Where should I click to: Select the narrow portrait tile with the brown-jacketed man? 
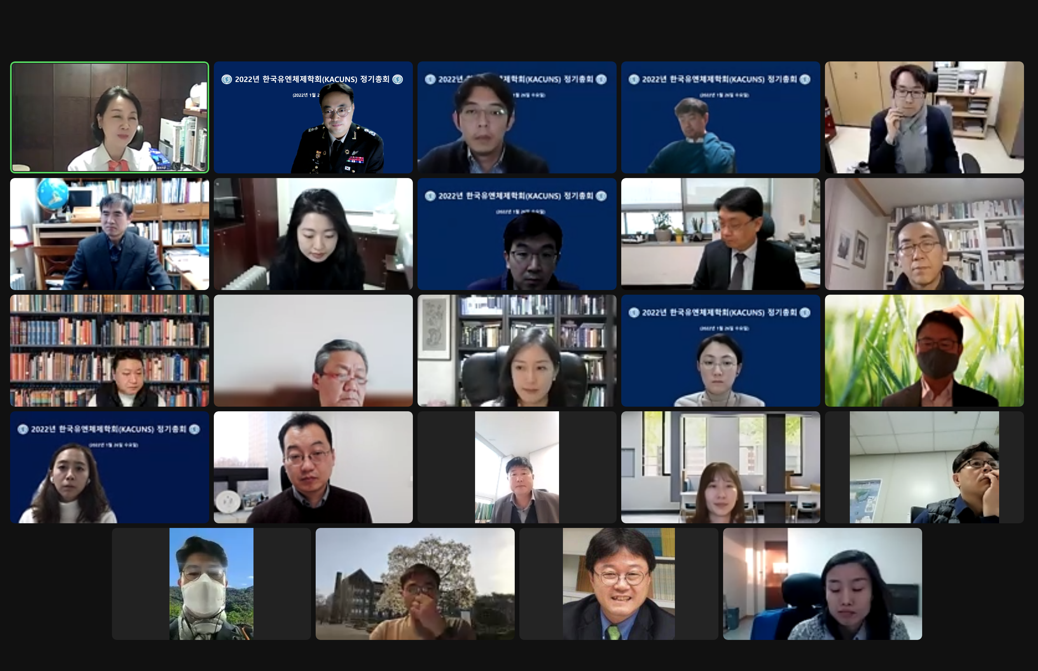tap(517, 467)
